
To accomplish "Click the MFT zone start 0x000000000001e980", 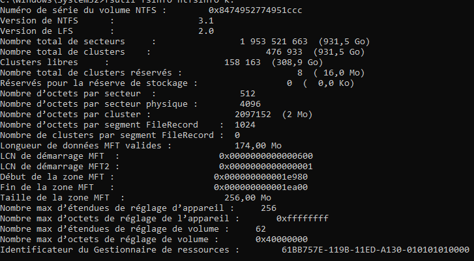I will click(261, 177).
